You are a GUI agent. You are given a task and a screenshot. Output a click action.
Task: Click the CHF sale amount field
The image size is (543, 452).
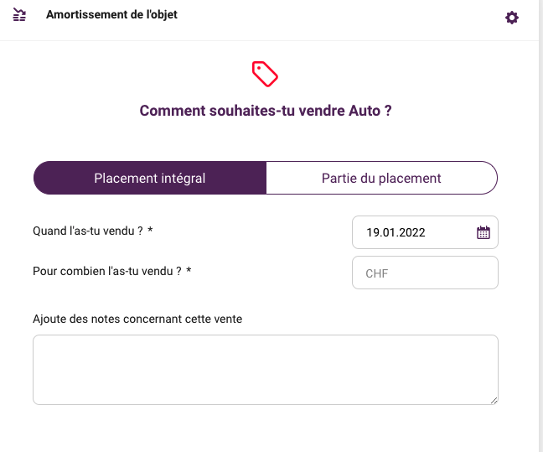click(425, 273)
